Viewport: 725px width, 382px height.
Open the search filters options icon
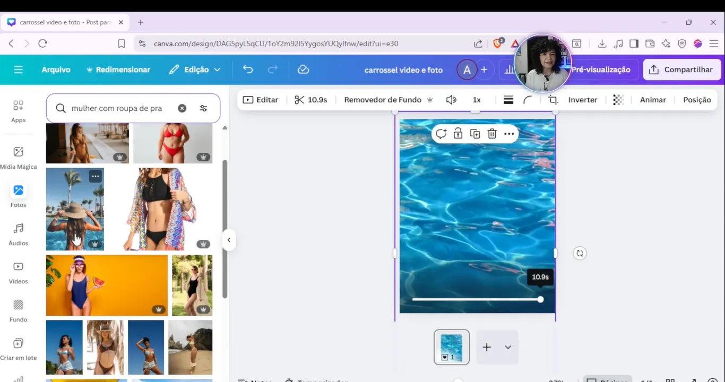click(x=203, y=108)
